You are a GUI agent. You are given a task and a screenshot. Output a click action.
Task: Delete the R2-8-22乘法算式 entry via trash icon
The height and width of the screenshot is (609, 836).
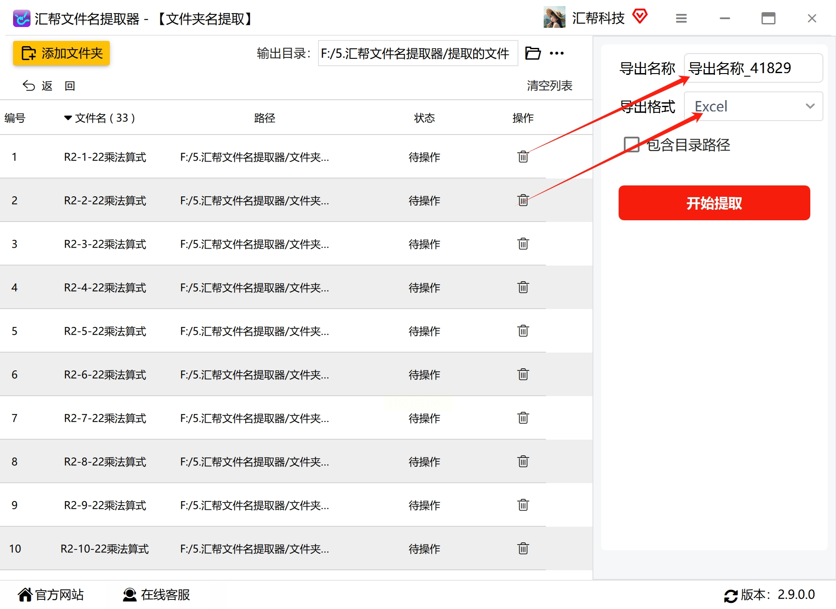coord(523,461)
